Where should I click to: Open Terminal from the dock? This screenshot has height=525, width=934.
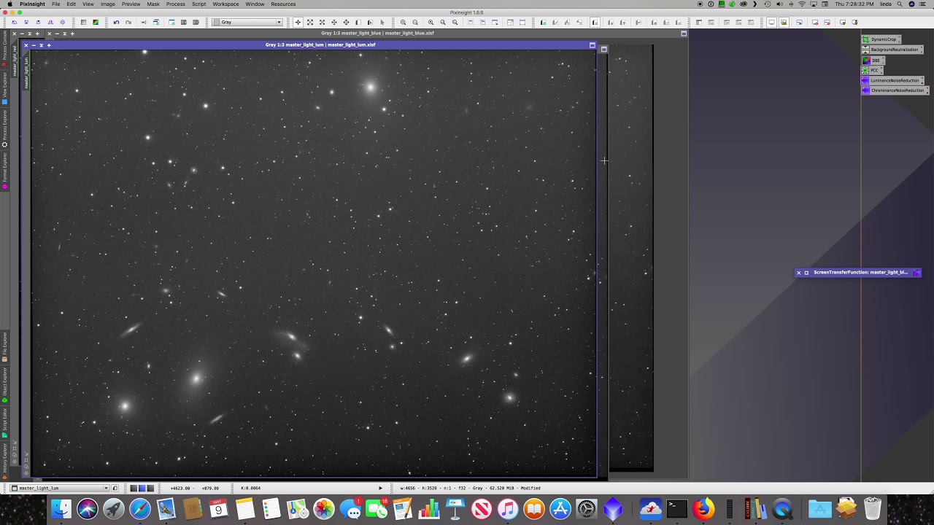click(x=677, y=508)
